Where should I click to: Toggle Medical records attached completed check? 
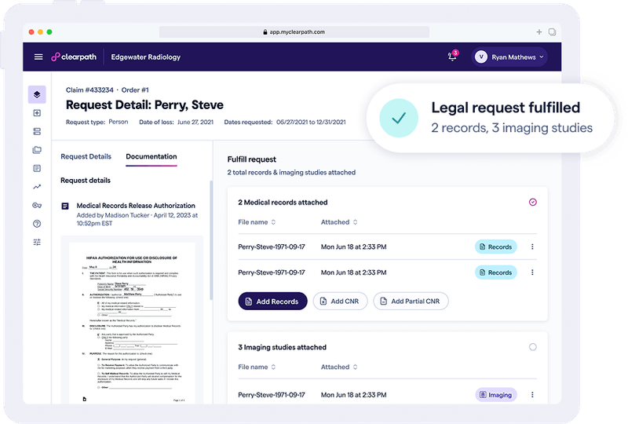coord(533,202)
